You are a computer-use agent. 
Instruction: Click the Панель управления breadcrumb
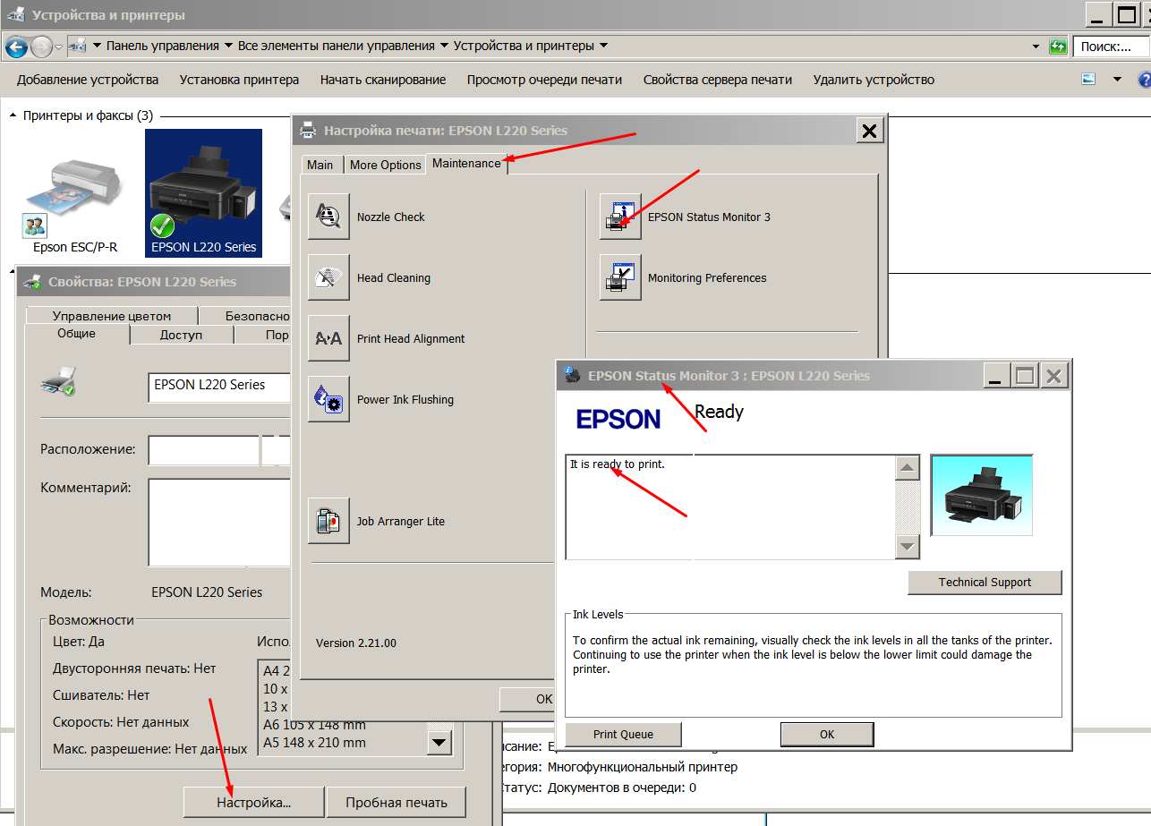tap(163, 46)
